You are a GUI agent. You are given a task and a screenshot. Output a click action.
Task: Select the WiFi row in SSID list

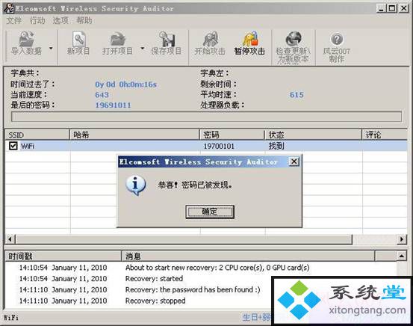click(x=206, y=146)
